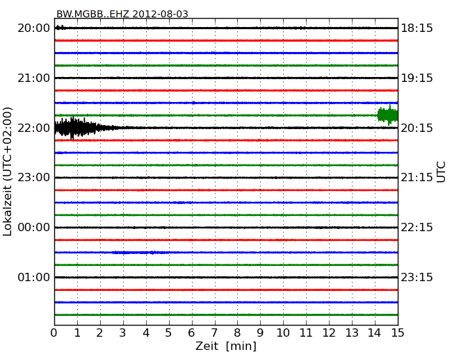The image size is (452, 361).
Task: Click the 5 minute tick label
Action: 169,333
